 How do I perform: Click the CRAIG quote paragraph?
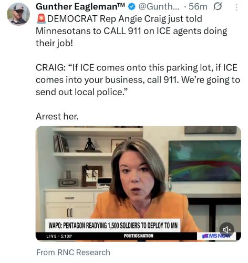tap(138, 80)
